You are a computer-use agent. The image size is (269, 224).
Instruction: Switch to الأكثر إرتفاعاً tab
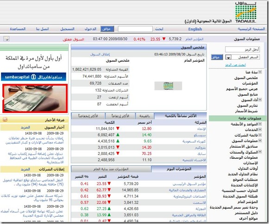[x=120, y=116]
